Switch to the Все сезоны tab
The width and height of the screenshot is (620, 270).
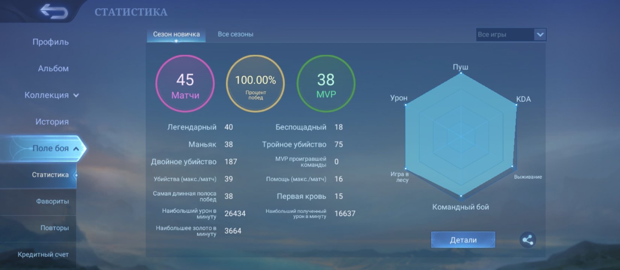[x=236, y=34]
